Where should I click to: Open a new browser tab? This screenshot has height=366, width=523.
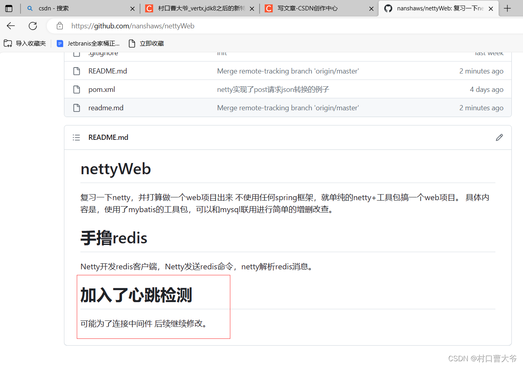tap(507, 8)
